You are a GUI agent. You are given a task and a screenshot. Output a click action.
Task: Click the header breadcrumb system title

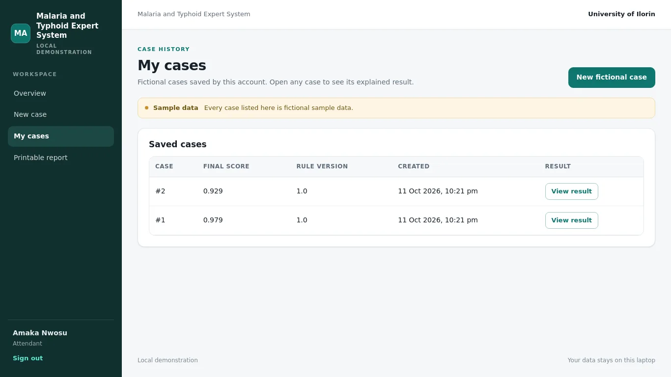194,14
